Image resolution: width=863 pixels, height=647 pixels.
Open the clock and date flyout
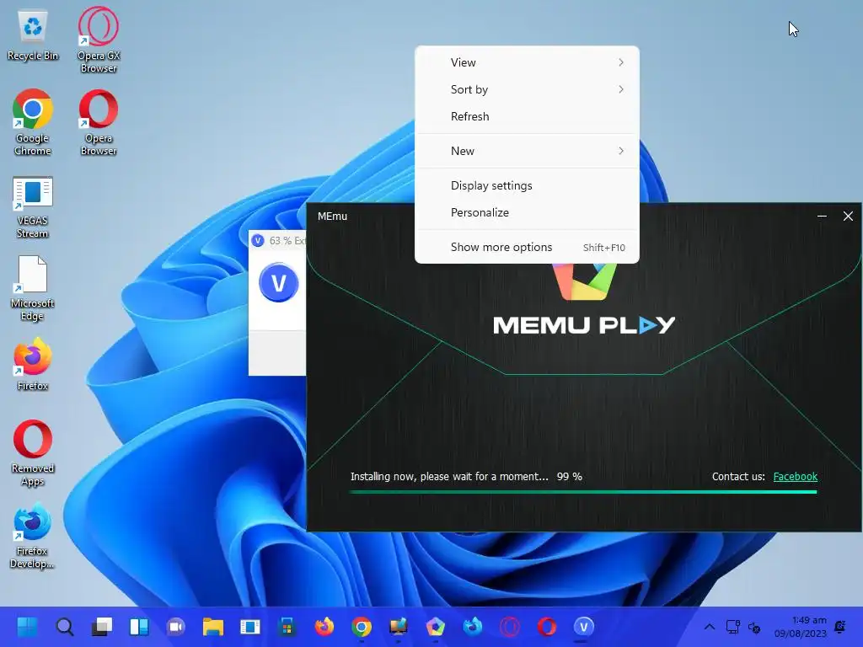point(801,627)
